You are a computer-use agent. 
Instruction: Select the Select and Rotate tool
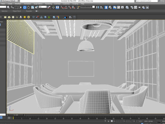click(x=29, y=8)
